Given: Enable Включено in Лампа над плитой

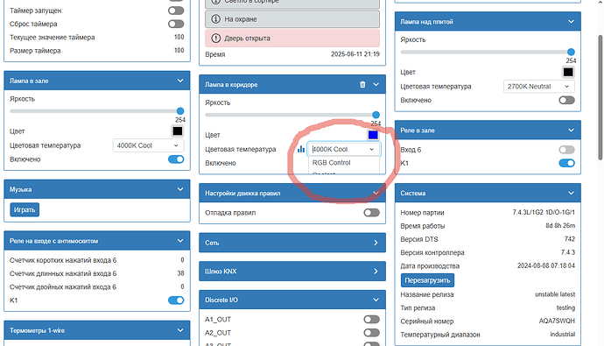Looking at the screenshot, I should coord(566,100).
